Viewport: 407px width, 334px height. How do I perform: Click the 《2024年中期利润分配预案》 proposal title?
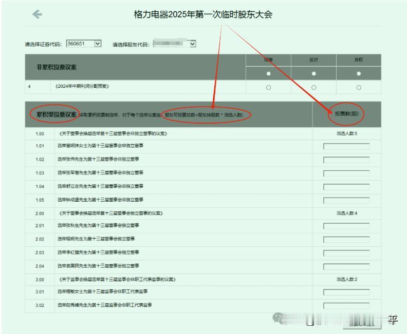click(x=82, y=86)
